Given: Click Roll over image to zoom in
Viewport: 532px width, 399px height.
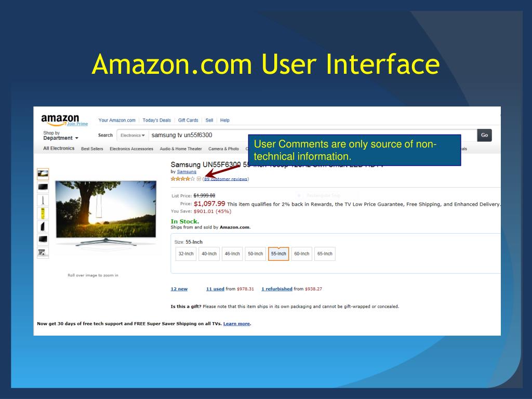Looking at the screenshot, I should tap(93, 275).
